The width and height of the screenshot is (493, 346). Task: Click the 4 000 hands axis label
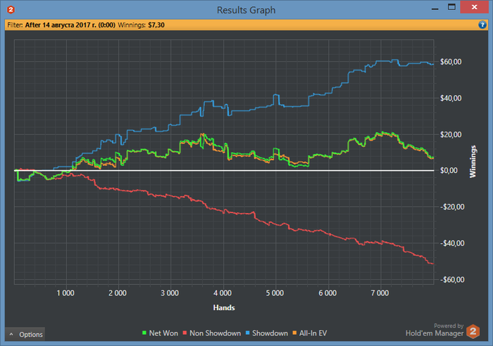(223, 293)
